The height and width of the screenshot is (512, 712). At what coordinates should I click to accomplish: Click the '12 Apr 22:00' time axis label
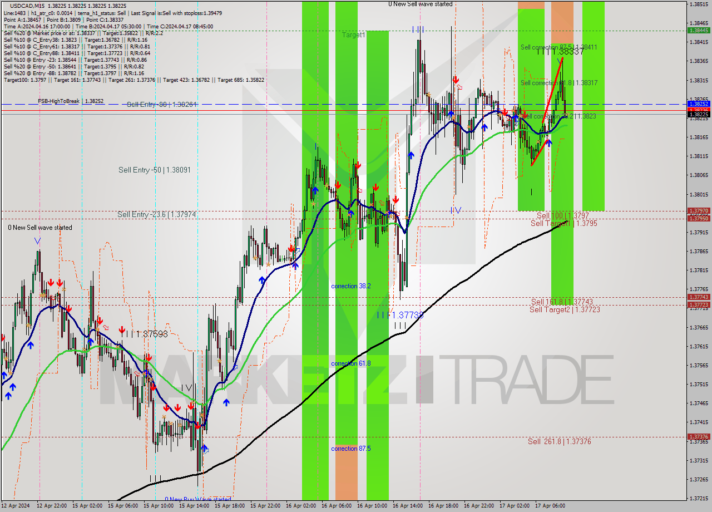[52, 506]
